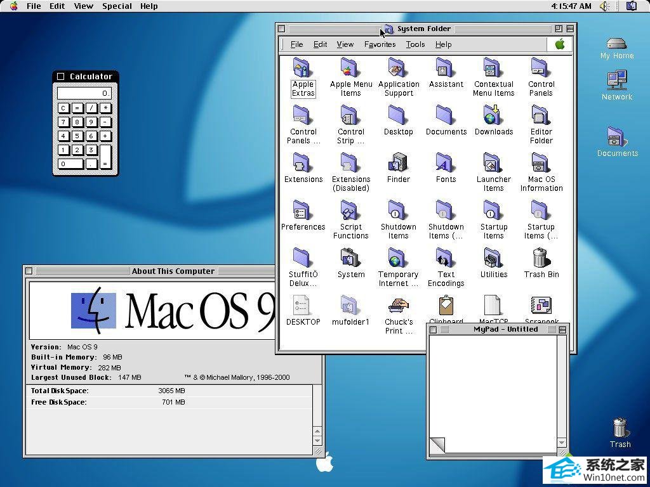Viewport: 650px width, 487px height.
Task: Open Tools menu in System Folder window
Action: coord(415,44)
